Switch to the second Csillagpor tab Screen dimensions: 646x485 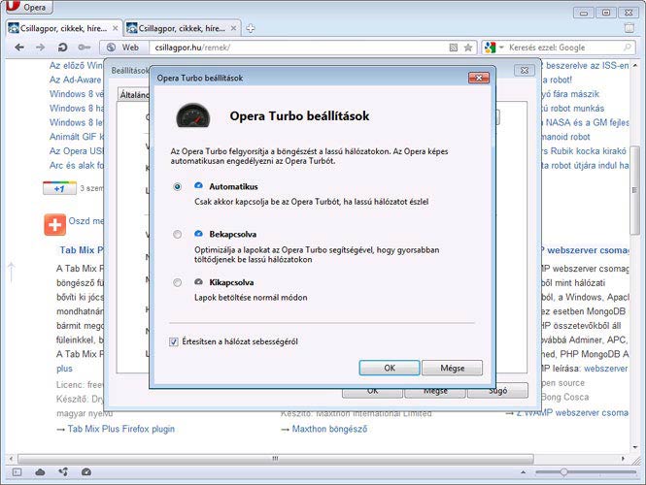[182, 28]
